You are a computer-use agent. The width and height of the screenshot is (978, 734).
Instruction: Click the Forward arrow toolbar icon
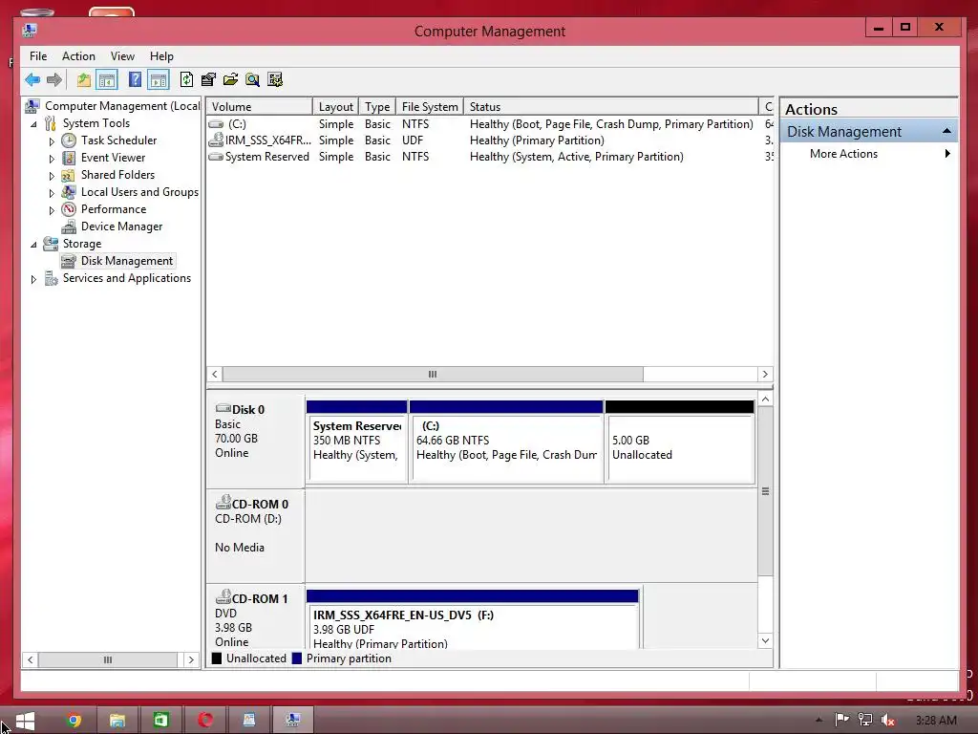54,80
